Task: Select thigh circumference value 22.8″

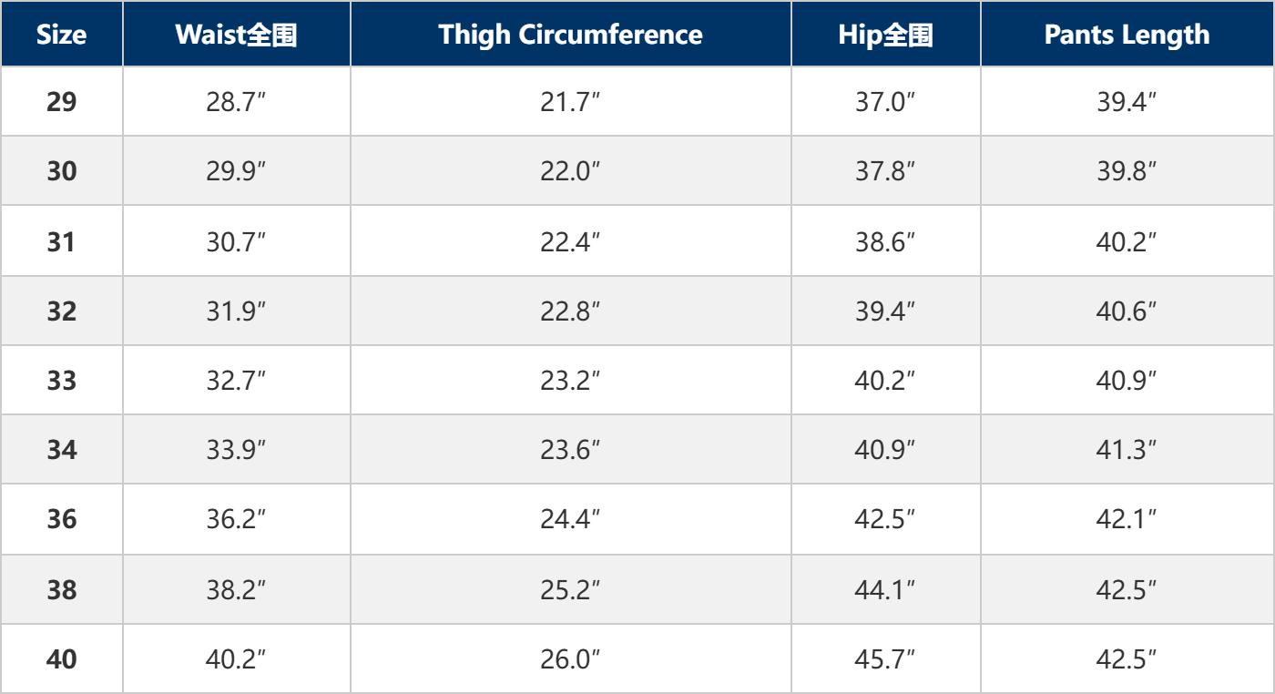Action: (x=570, y=311)
